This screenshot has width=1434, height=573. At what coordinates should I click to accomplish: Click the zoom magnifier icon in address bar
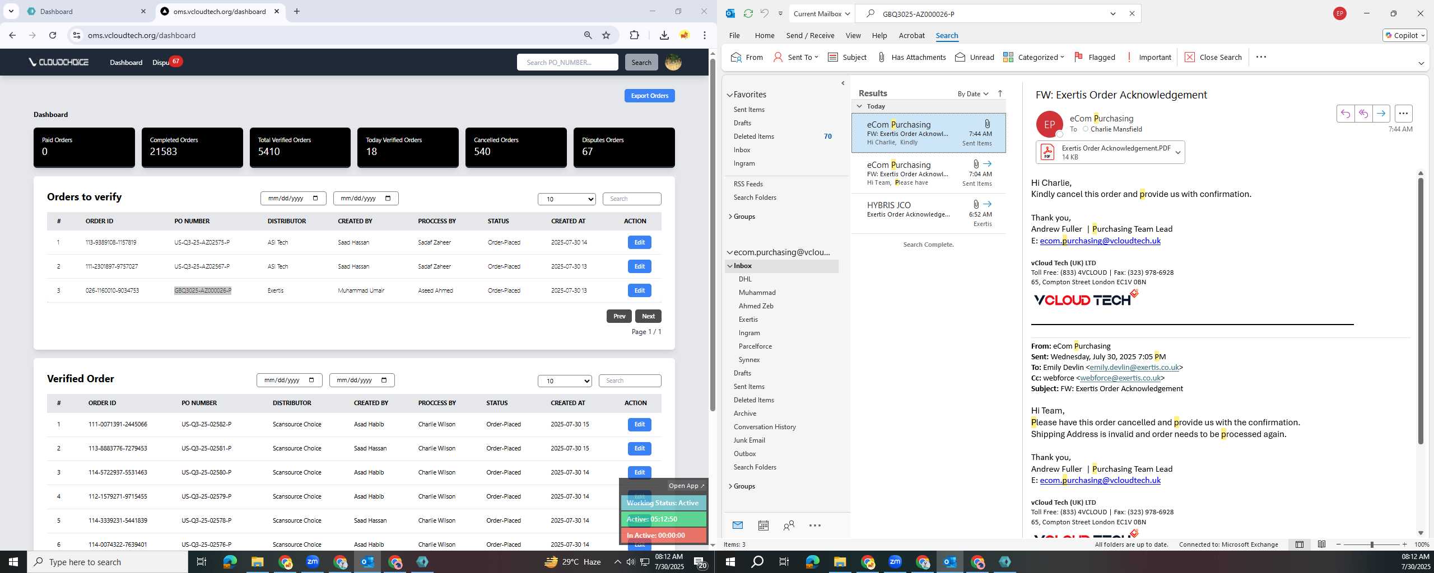tap(588, 35)
